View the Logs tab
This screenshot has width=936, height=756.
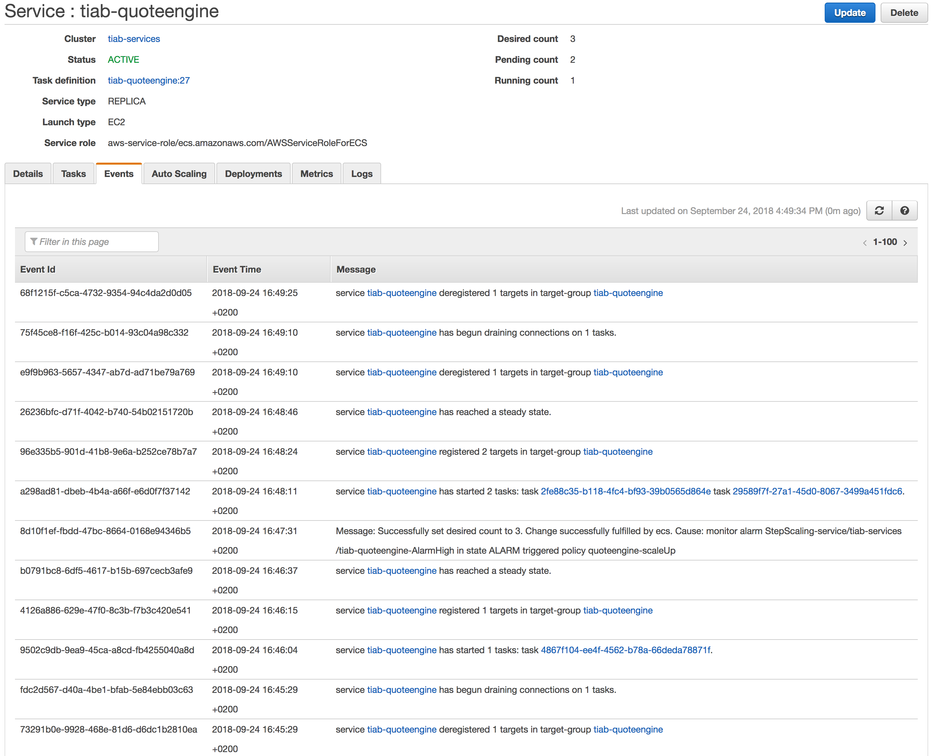pos(362,174)
